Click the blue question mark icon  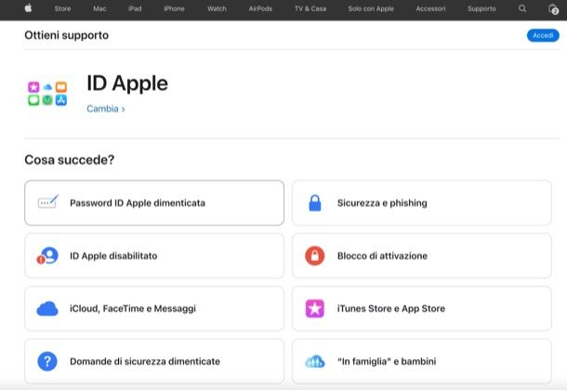(x=47, y=361)
